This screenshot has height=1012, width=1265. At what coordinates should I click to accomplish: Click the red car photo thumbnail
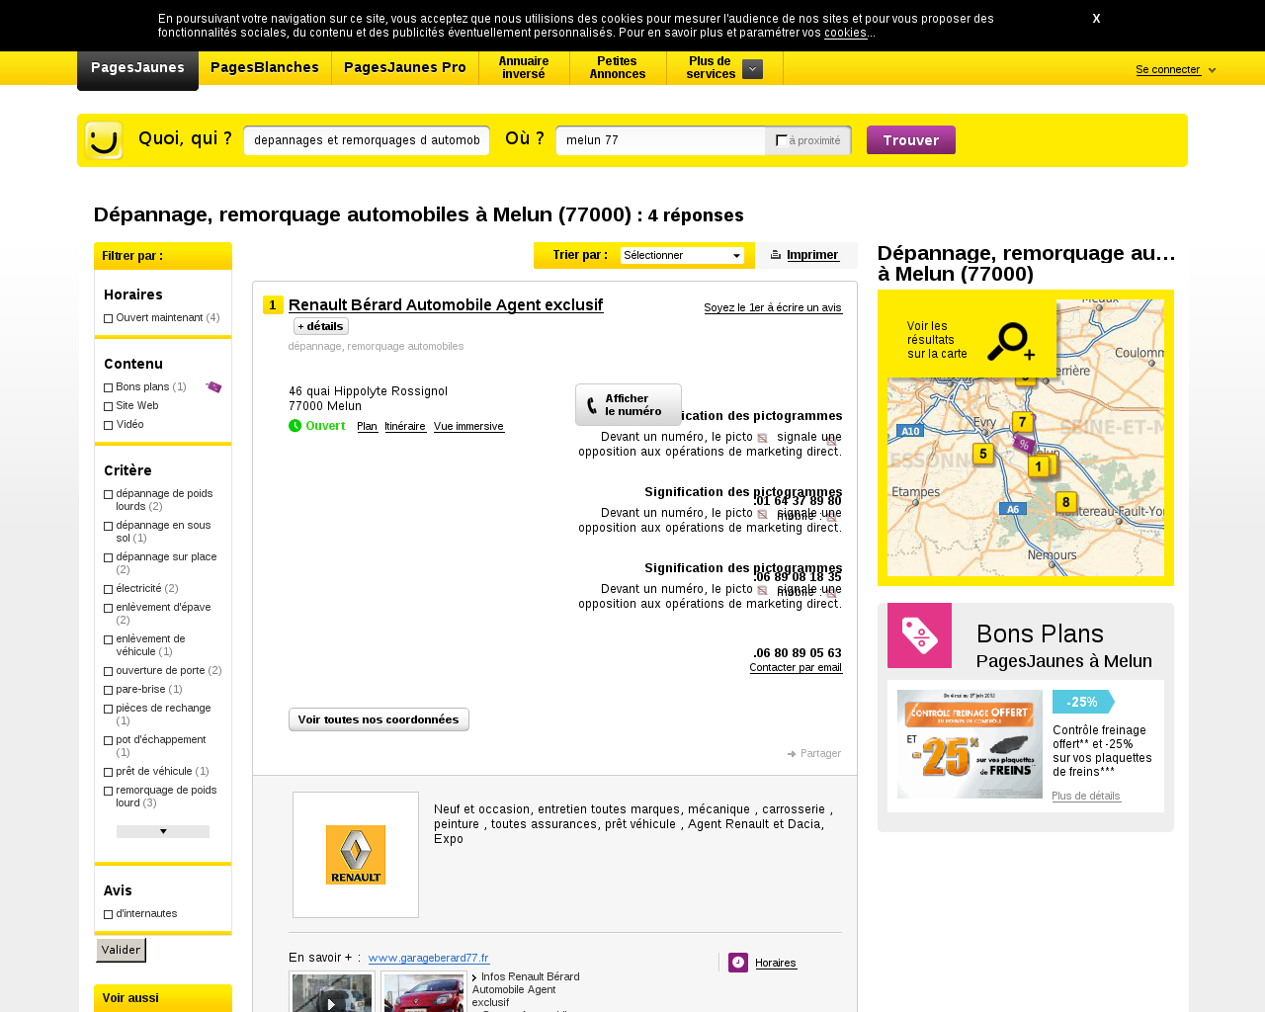tap(424, 992)
